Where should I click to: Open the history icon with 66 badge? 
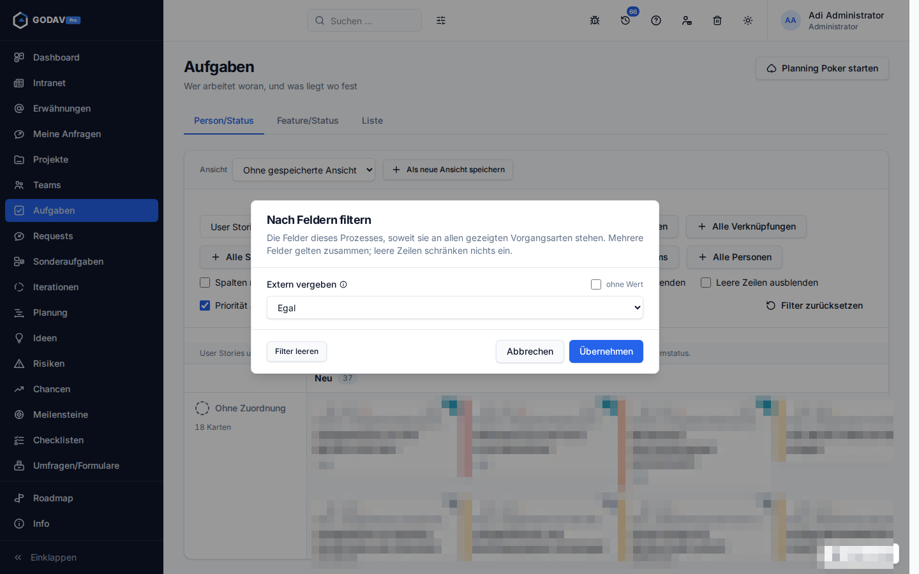pyautogui.click(x=625, y=20)
